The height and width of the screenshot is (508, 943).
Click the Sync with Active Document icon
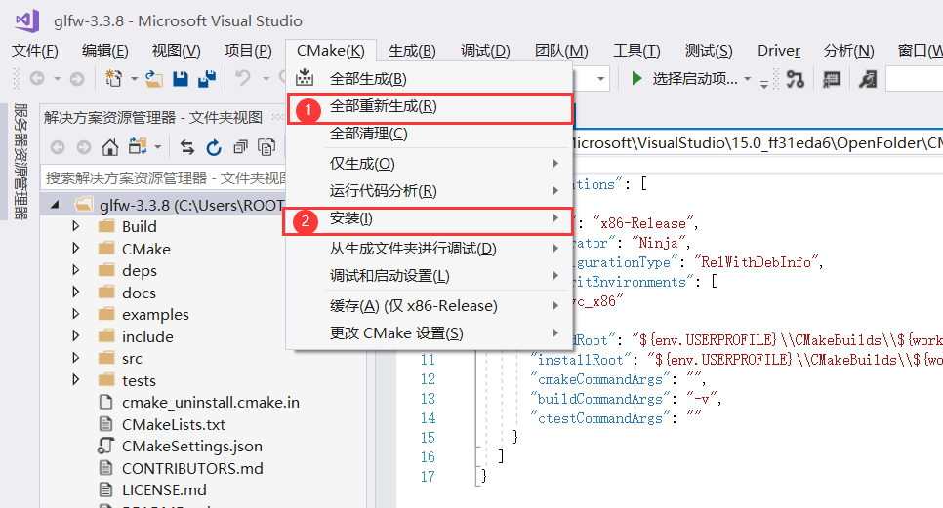click(x=186, y=147)
